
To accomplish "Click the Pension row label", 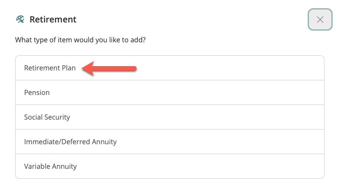I will coord(37,92).
